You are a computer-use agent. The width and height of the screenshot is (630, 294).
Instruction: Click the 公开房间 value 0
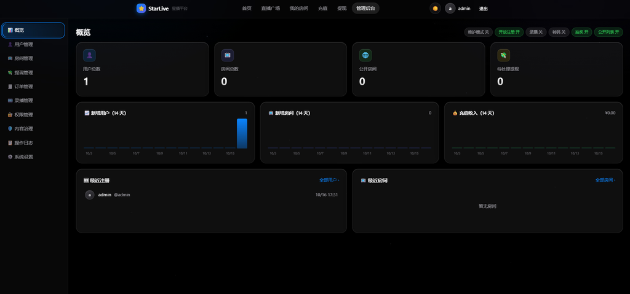(x=362, y=82)
